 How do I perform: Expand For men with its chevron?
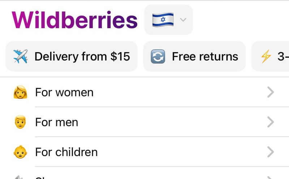pyautogui.click(x=270, y=122)
